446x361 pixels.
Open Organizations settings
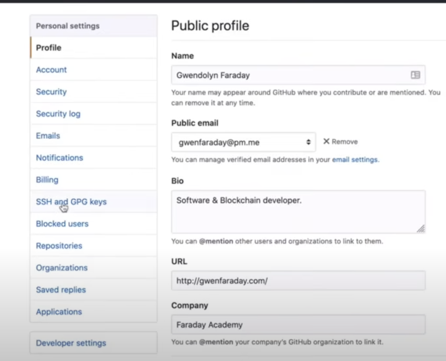(x=62, y=268)
